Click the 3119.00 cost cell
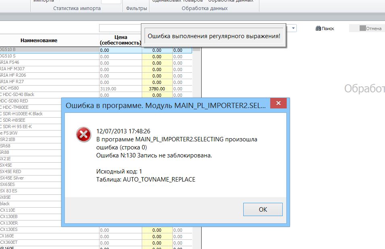The image size is (385, 249). pyautogui.click(x=120, y=89)
